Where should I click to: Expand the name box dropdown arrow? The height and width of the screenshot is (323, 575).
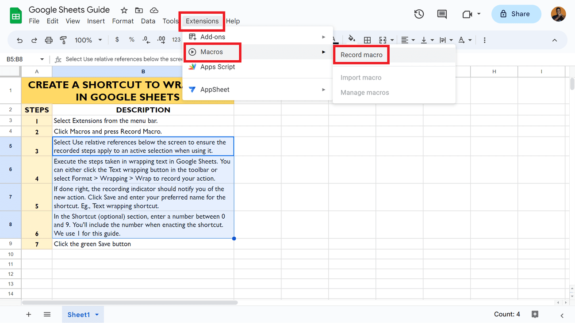tap(42, 59)
